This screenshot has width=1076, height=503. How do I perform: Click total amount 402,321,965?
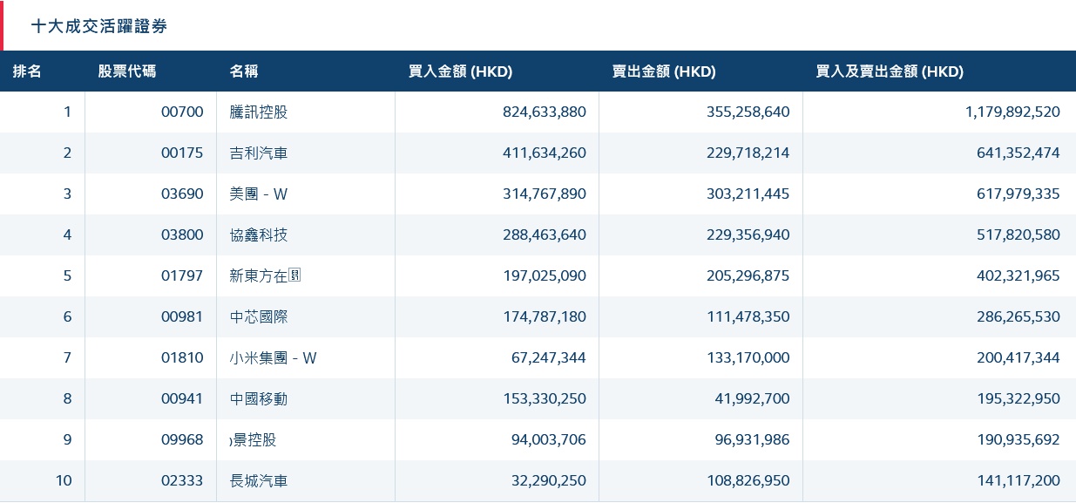pyautogui.click(x=1018, y=275)
